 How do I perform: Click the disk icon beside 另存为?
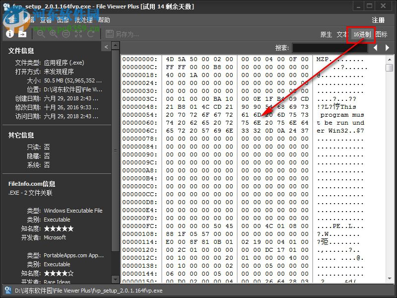(x=110, y=34)
